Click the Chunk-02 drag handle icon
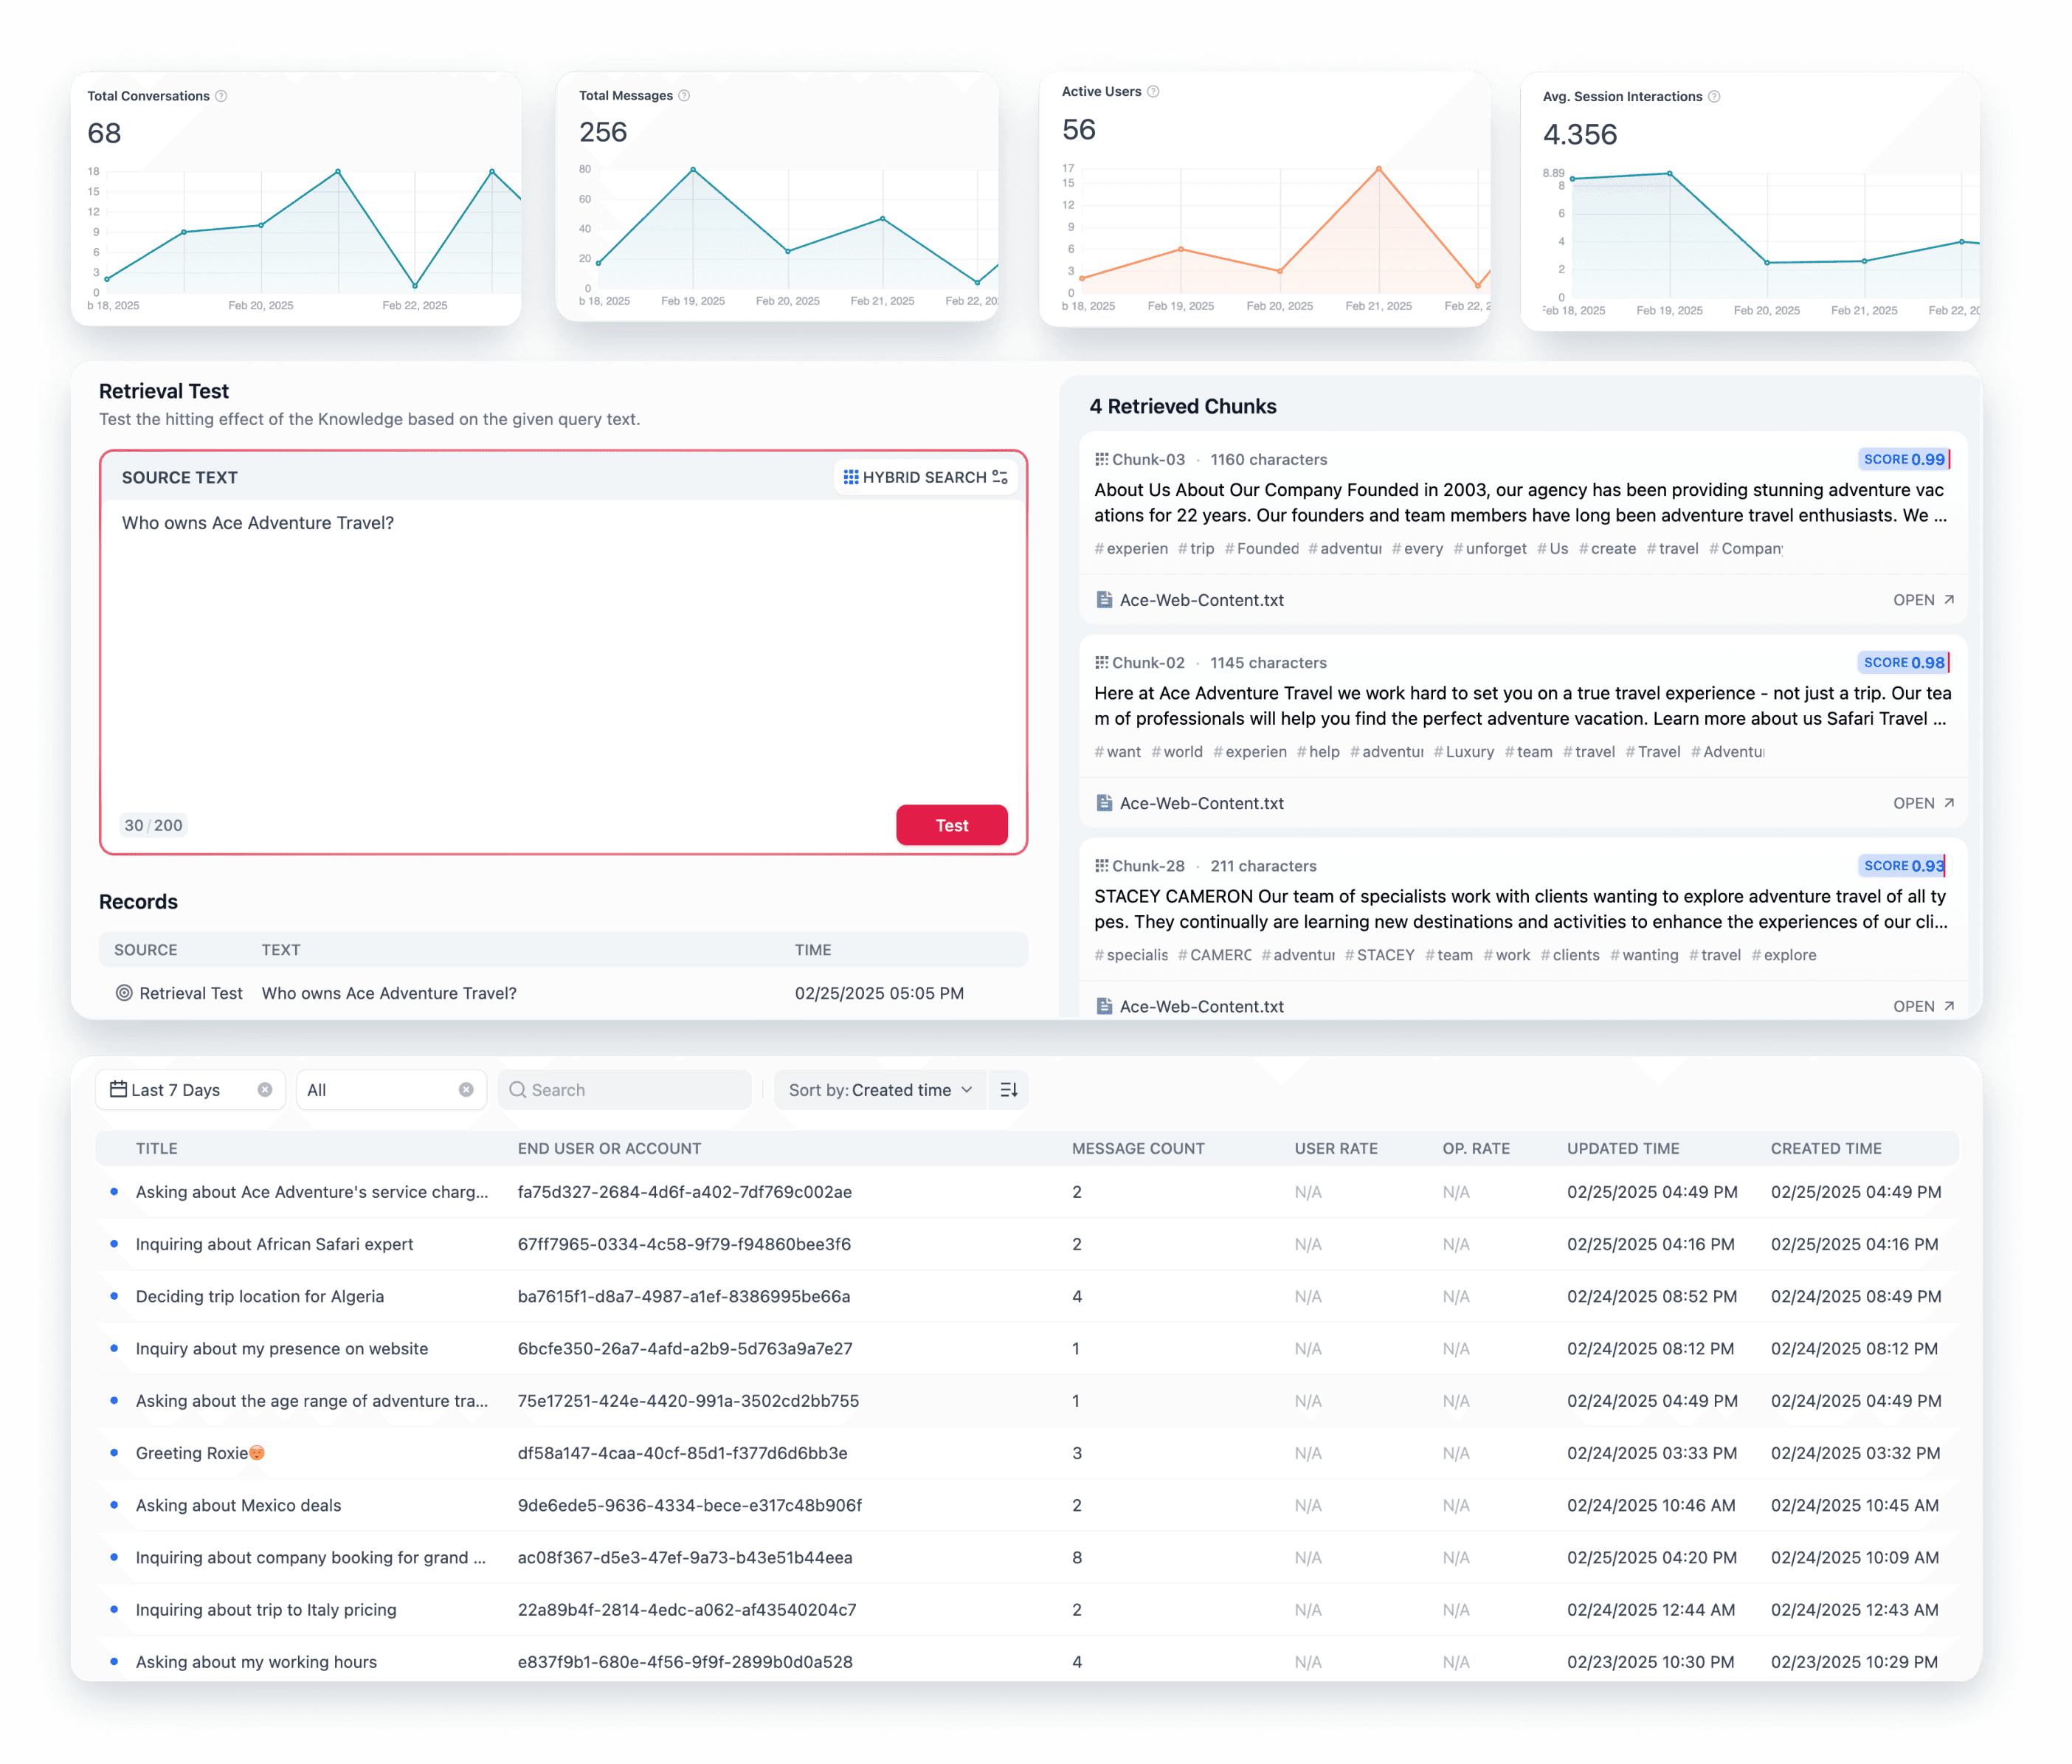This screenshot has width=2072, height=1764. (x=1102, y=662)
